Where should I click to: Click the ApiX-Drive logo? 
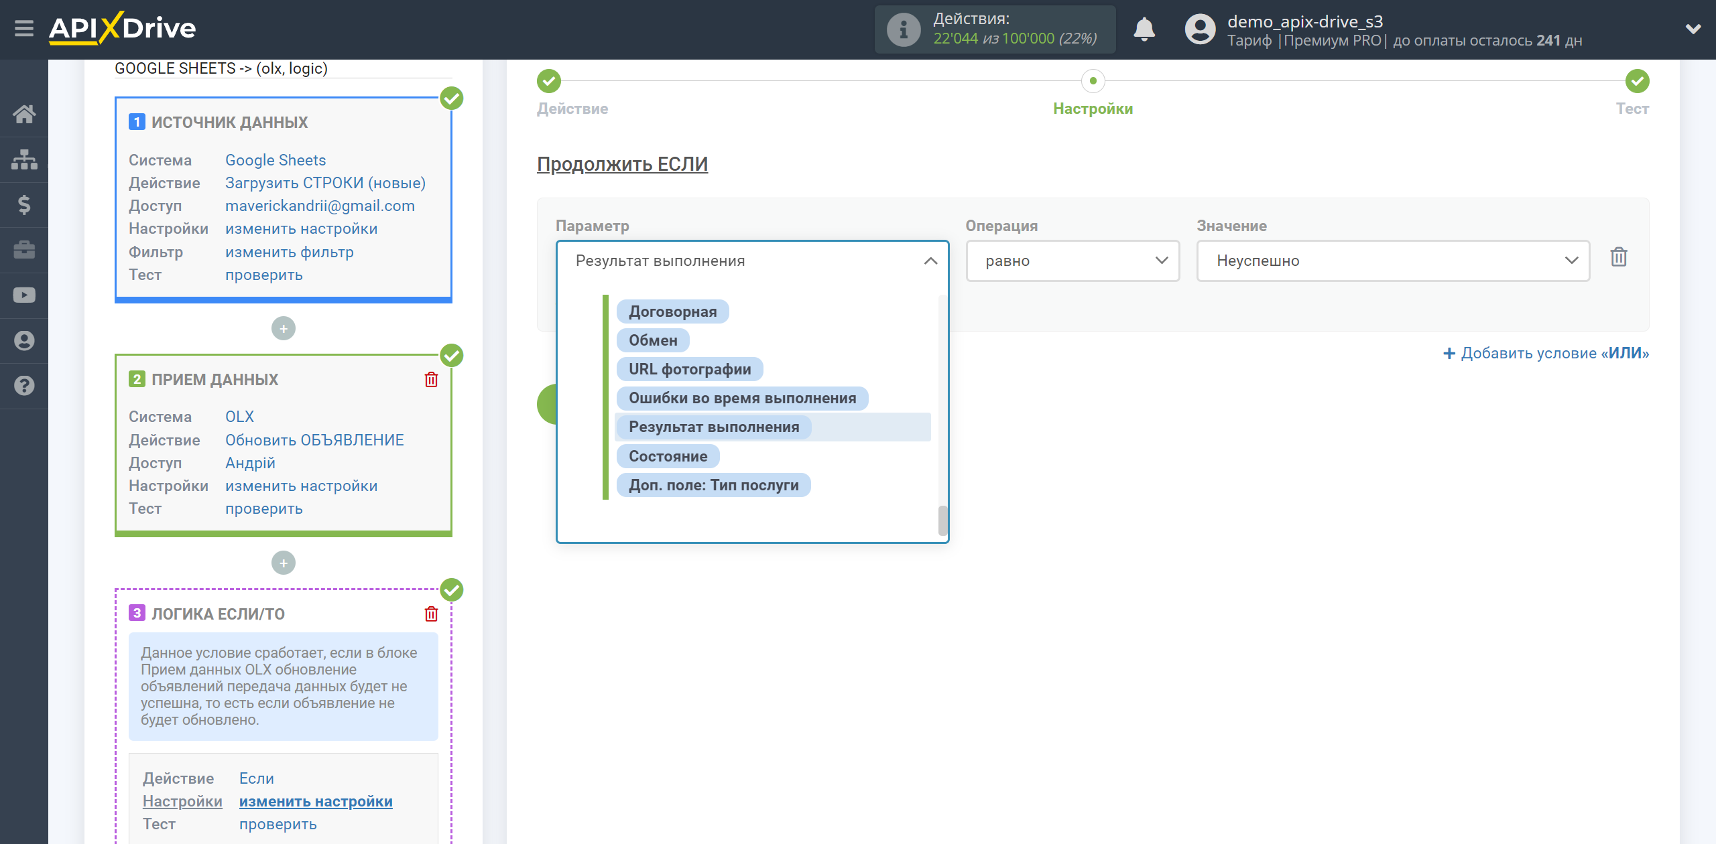pyautogui.click(x=122, y=28)
